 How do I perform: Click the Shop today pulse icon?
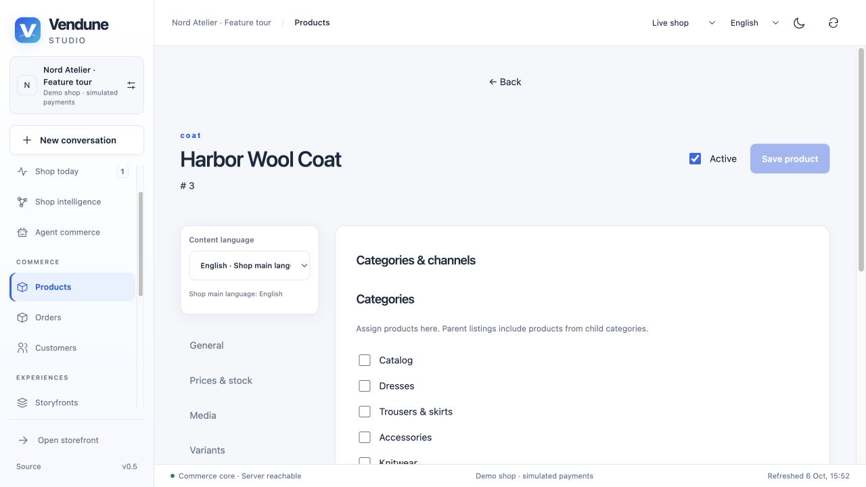[x=22, y=171]
